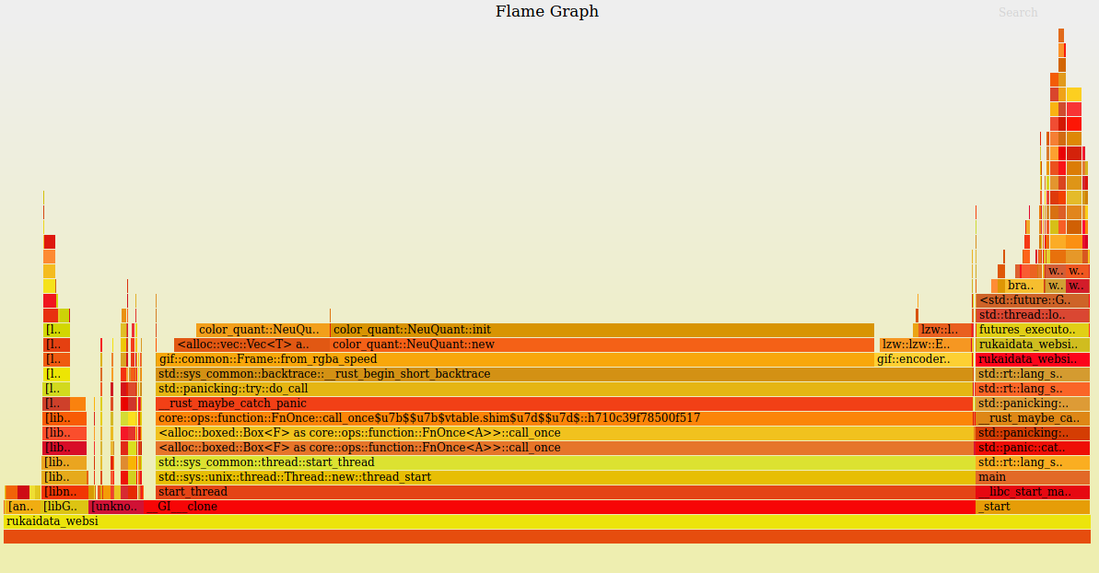Select the main frame
The height and width of the screenshot is (573, 1099).
click(x=1033, y=478)
